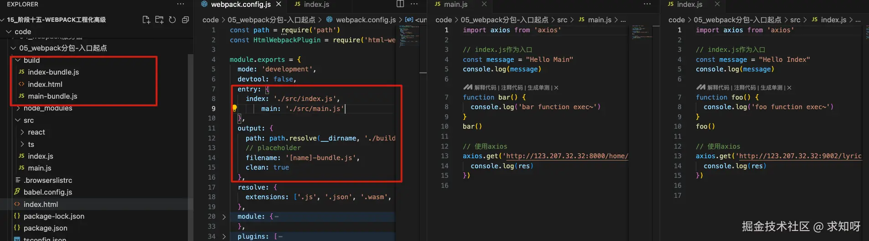Collapse the code root folder
This screenshot has height=241, width=869.
click(x=9, y=31)
